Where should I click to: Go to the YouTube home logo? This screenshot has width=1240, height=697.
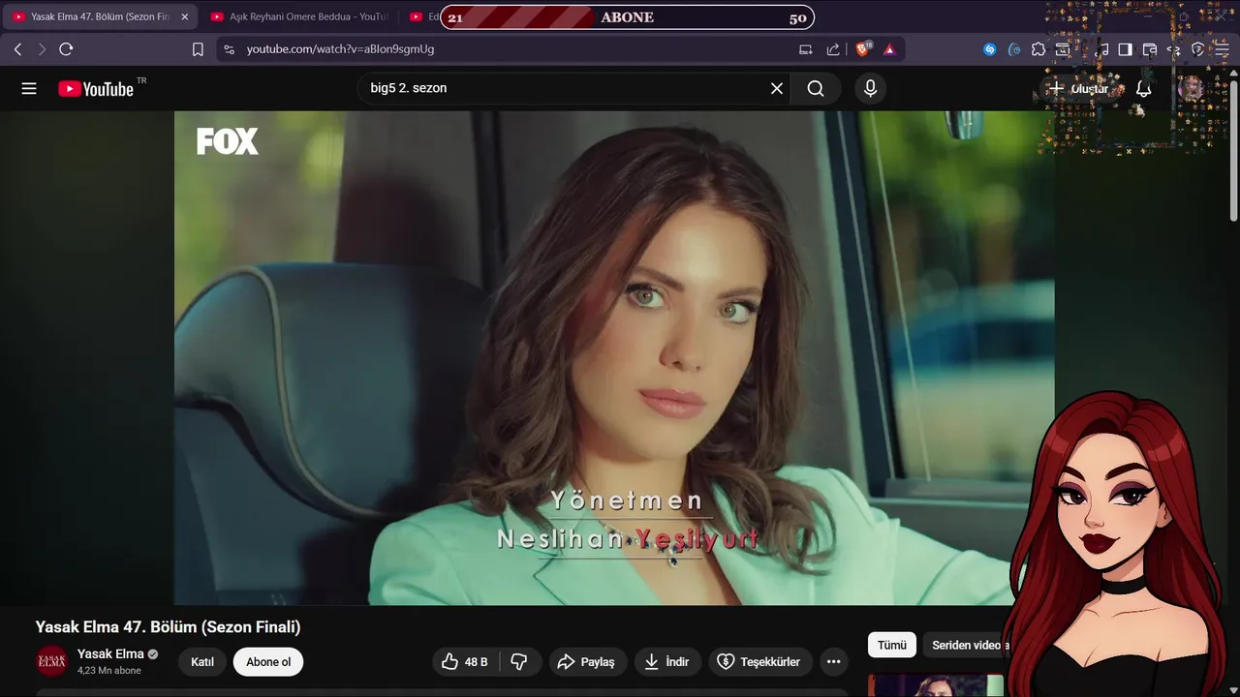(x=96, y=89)
